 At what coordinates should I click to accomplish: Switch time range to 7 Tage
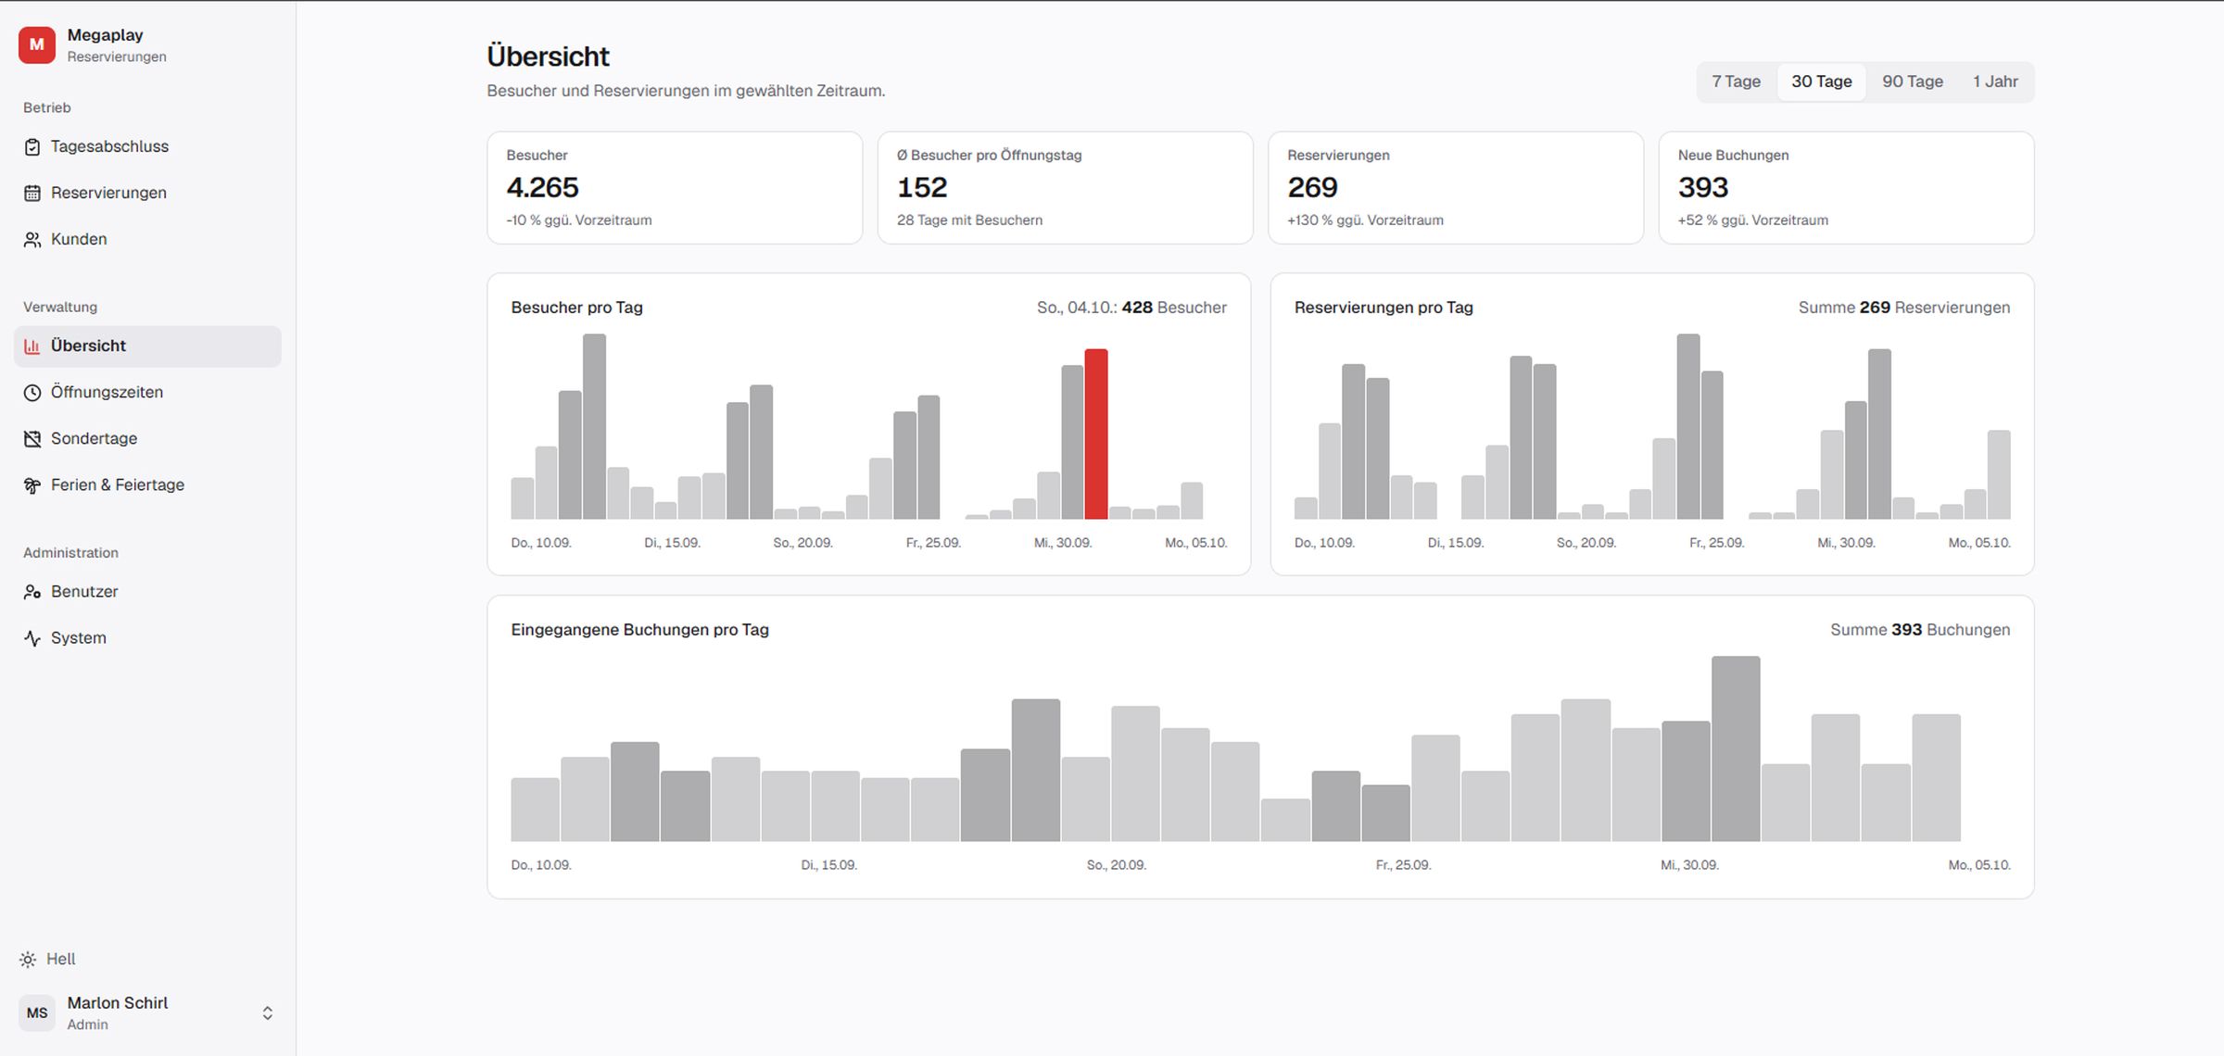(x=1736, y=82)
